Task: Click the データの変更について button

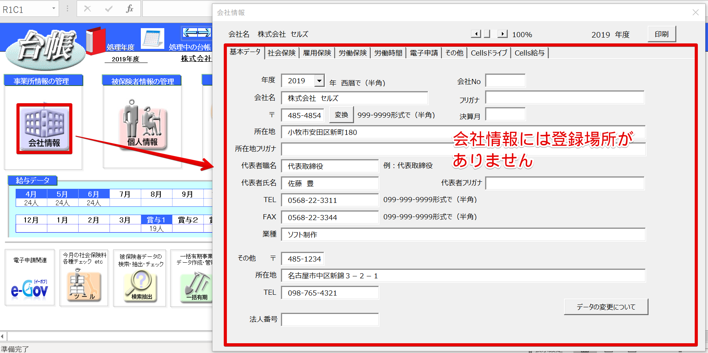Action: point(606,307)
